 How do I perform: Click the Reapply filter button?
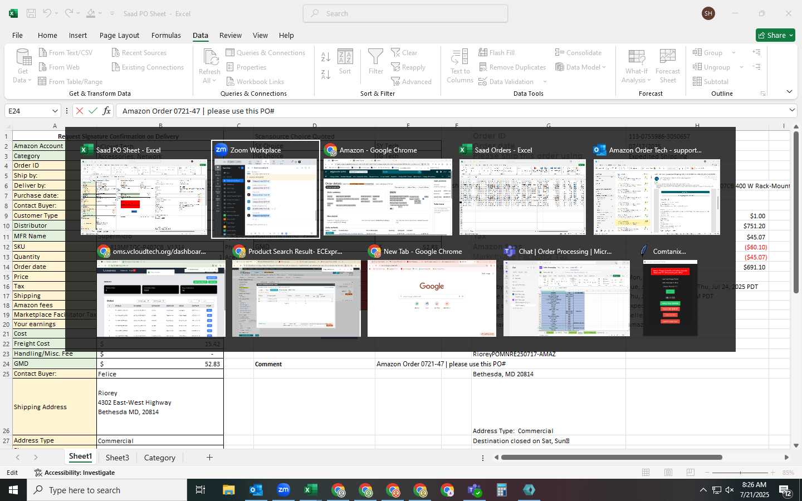tap(408, 67)
